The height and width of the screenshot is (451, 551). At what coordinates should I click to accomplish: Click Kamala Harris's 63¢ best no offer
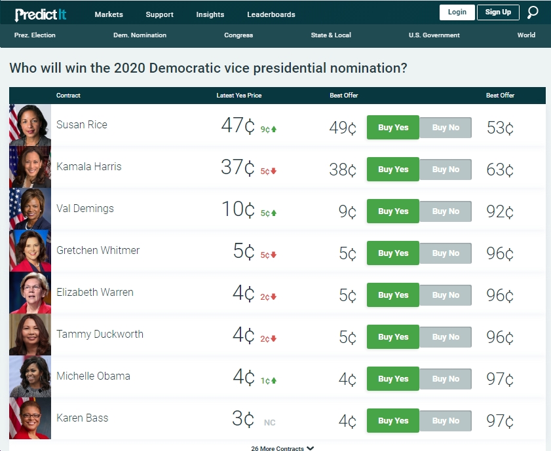tap(500, 170)
